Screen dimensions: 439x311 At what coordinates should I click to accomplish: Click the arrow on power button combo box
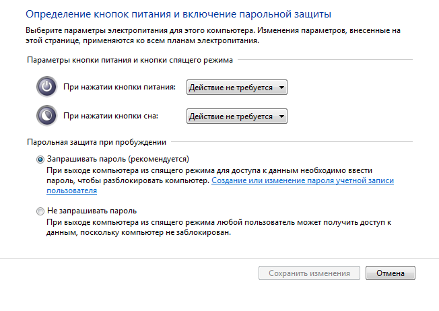click(x=281, y=88)
